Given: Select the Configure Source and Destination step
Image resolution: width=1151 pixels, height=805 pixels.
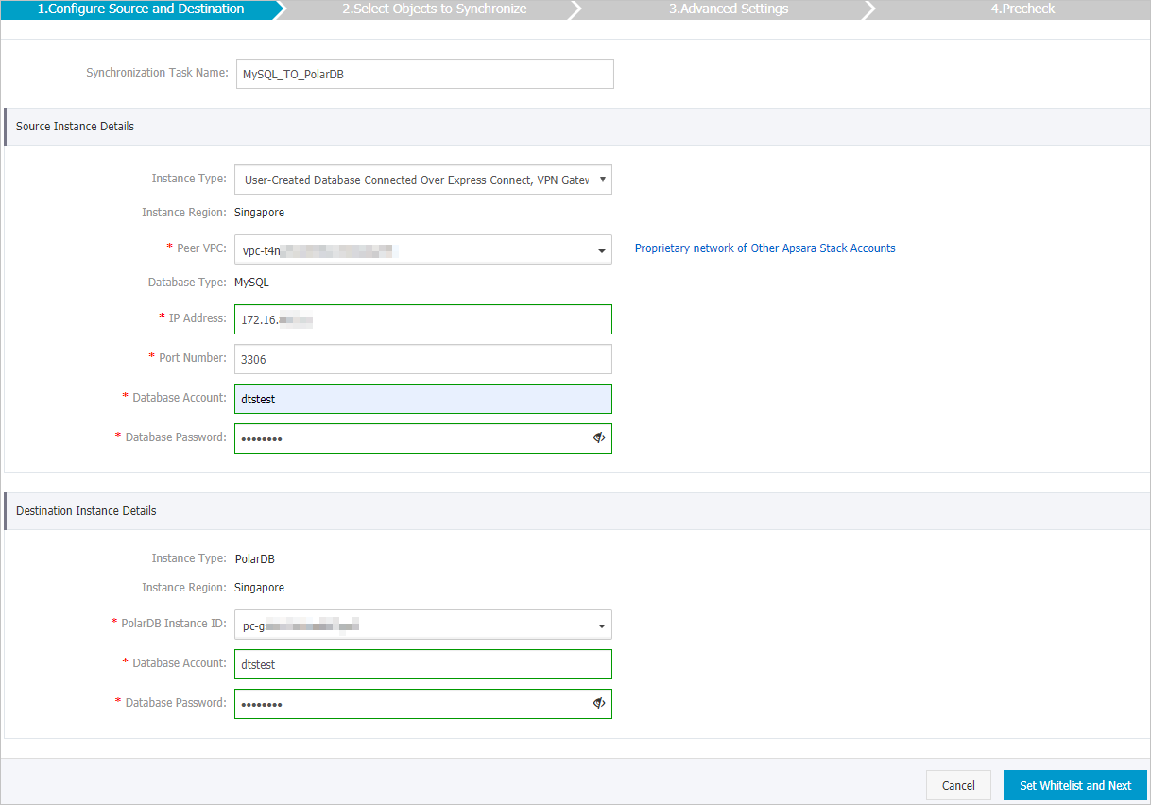Looking at the screenshot, I should coord(142,9).
